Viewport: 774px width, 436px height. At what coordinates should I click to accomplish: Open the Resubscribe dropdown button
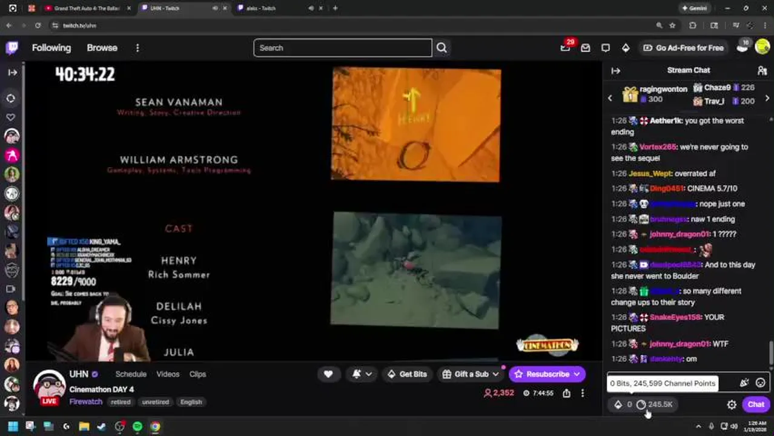[x=547, y=374]
